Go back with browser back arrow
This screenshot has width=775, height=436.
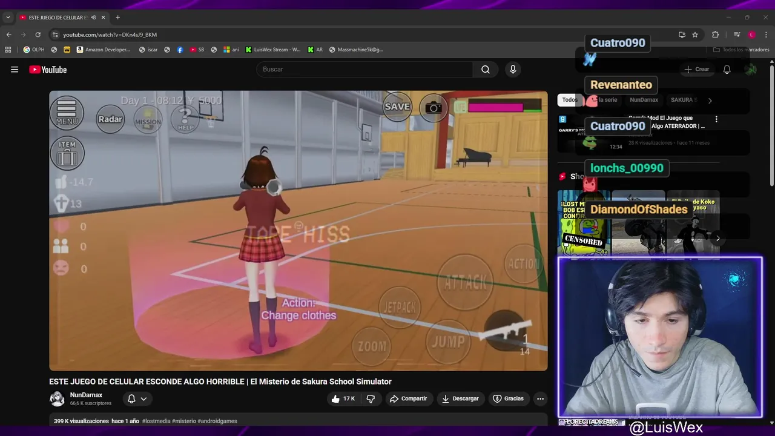point(8,35)
